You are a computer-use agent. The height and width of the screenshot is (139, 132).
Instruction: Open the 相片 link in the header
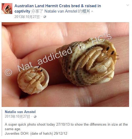click(x=86, y=11)
